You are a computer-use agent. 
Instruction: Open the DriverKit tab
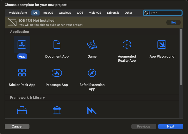point(113,13)
